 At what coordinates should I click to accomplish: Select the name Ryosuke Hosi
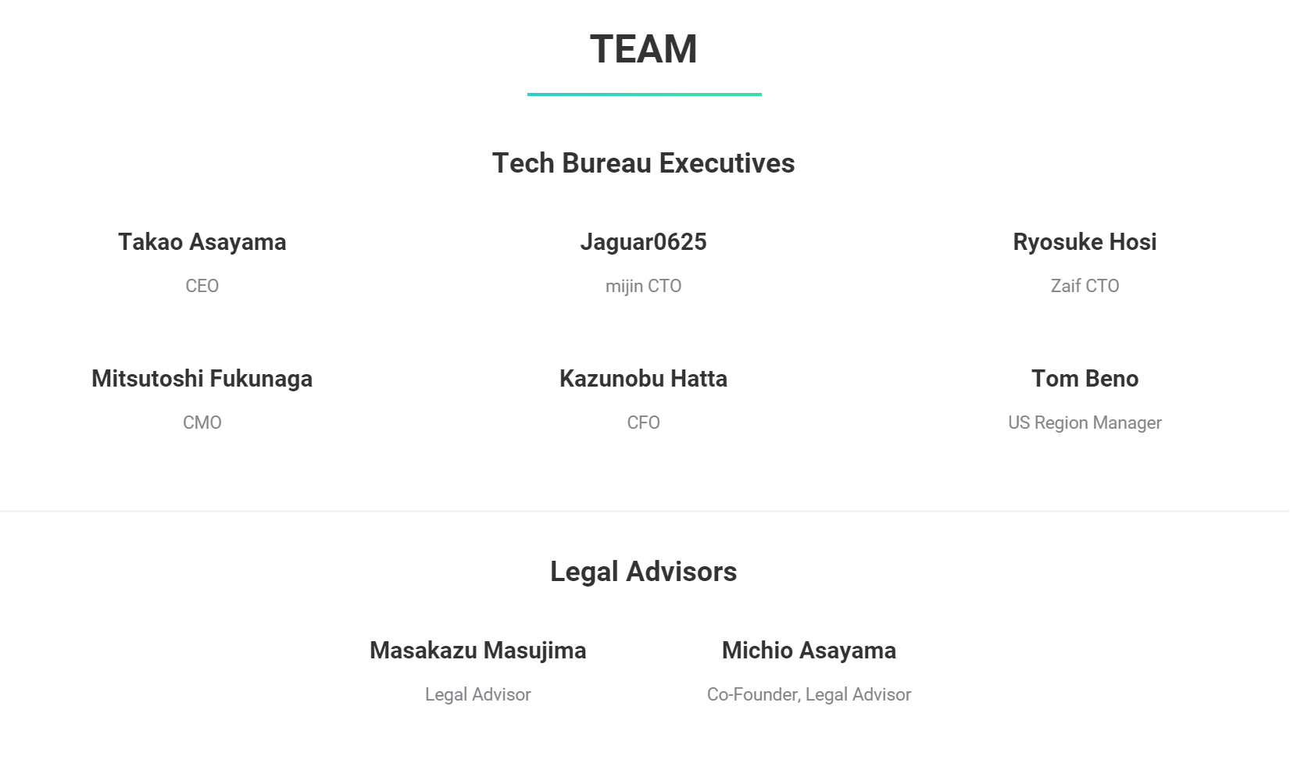[1085, 242]
